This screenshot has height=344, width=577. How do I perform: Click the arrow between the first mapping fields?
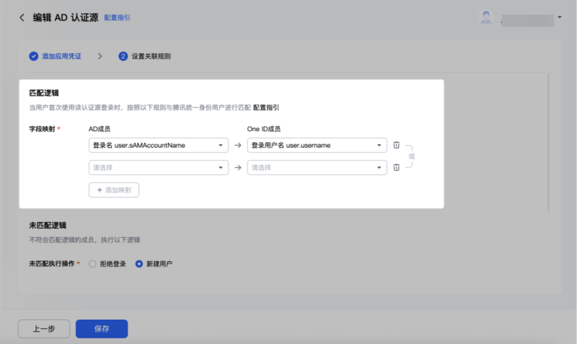[238, 146]
